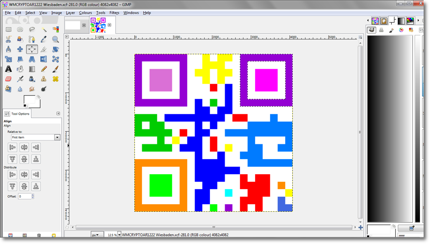The height and width of the screenshot is (244, 430).
Task: Open the Tool Options tab configuration menu
Action: 58,113
